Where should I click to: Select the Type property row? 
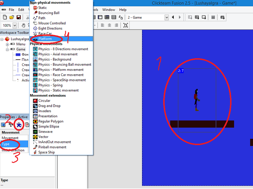pyautogui.click(x=13, y=144)
